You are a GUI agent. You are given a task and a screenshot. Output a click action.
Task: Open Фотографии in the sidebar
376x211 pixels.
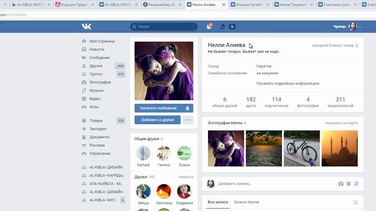(100, 82)
